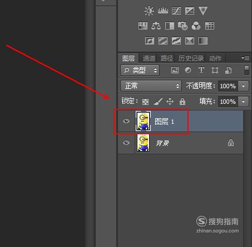252x247 pixels.
Task: Select the 图层 1 layer name
Action: pos(164,122)
